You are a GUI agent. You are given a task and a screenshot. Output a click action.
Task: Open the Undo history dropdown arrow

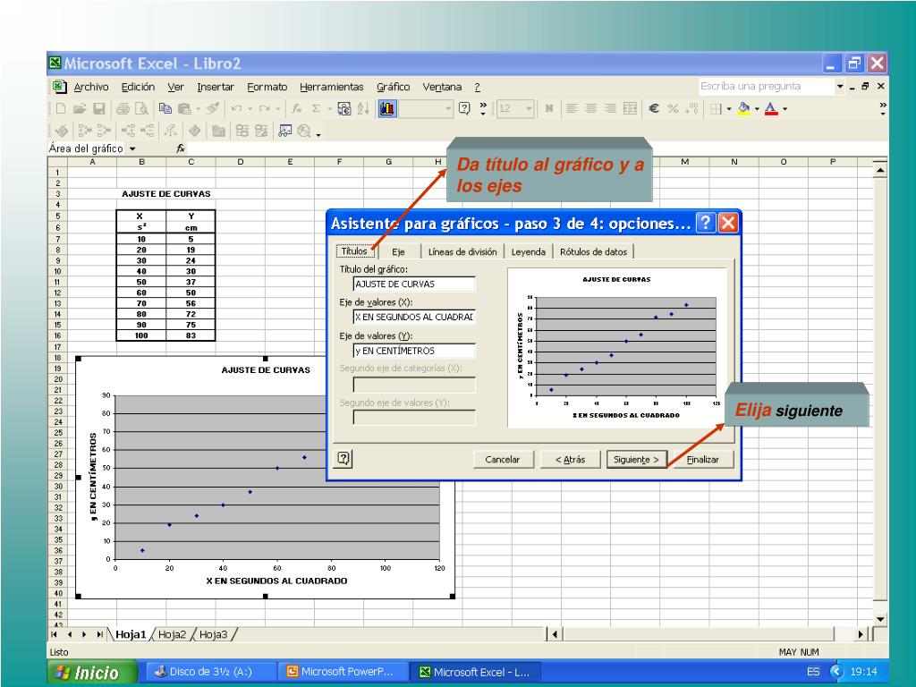click(x=250, y=108)
